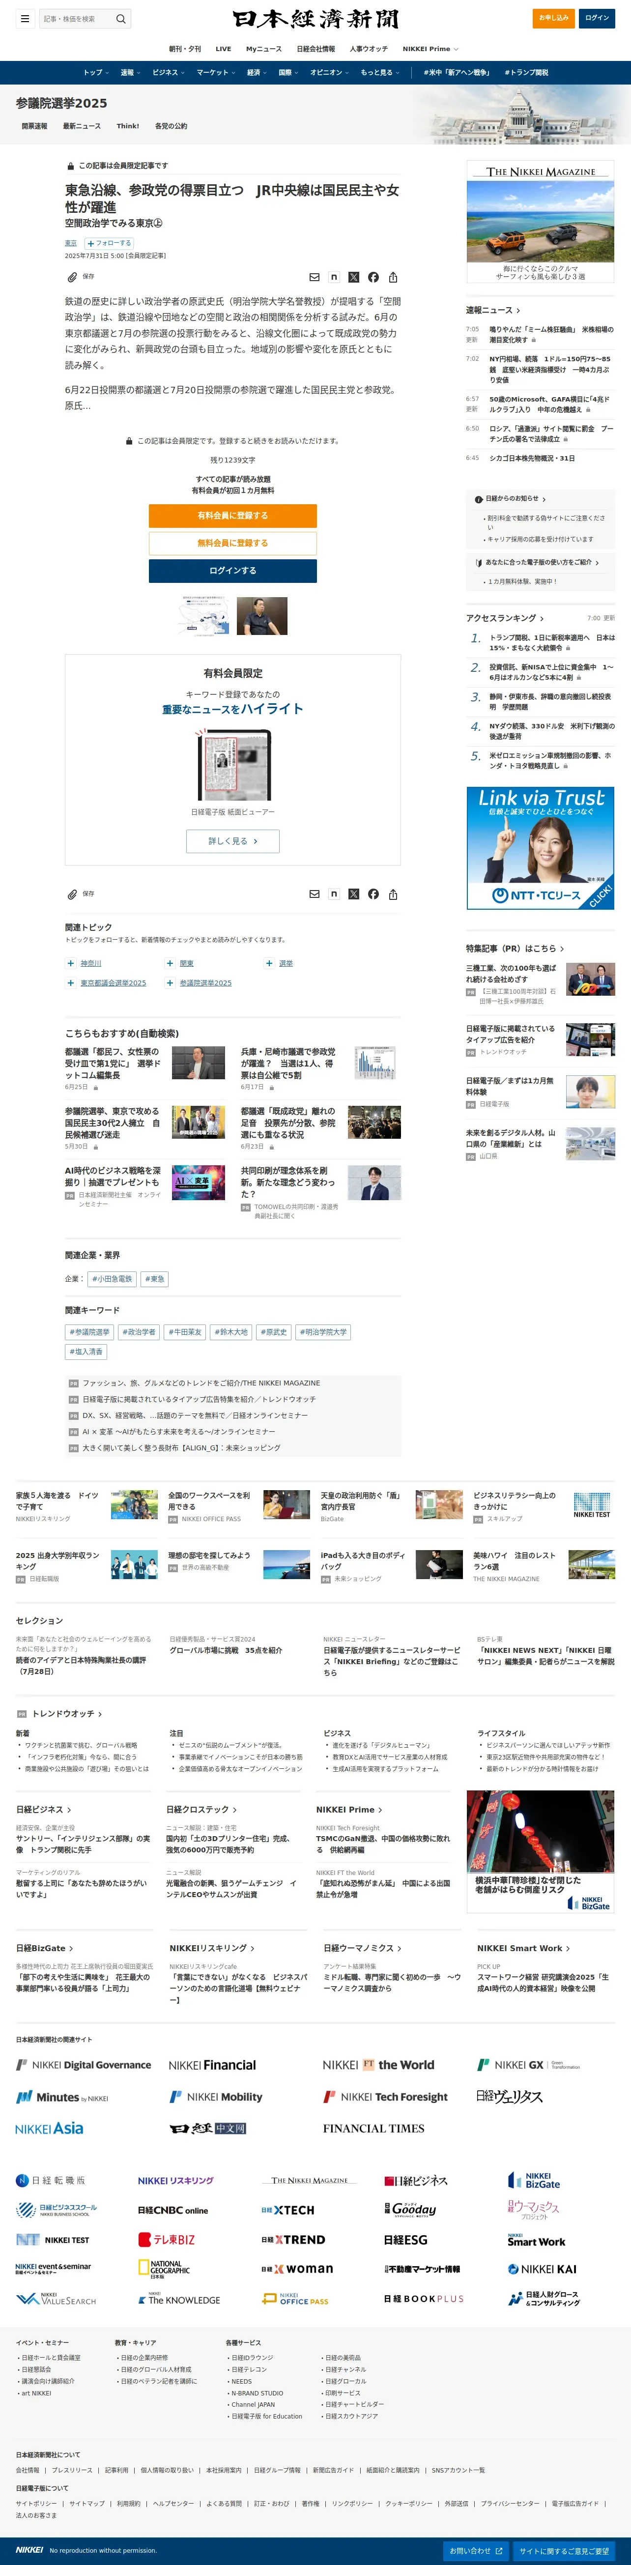Image resolution: width=631 pixels, height=2565 pixels.
Task: Open the NIKKEI Asia logo link
Action: pos(50,2128)
